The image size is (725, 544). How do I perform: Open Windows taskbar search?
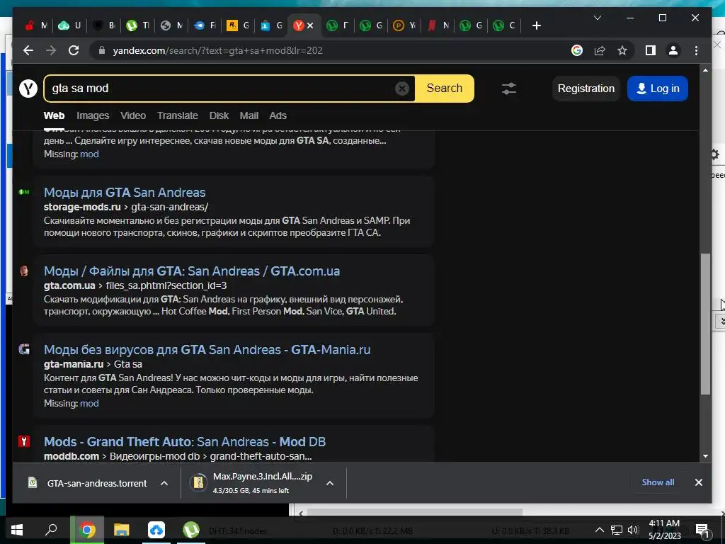tap(51, 530)
